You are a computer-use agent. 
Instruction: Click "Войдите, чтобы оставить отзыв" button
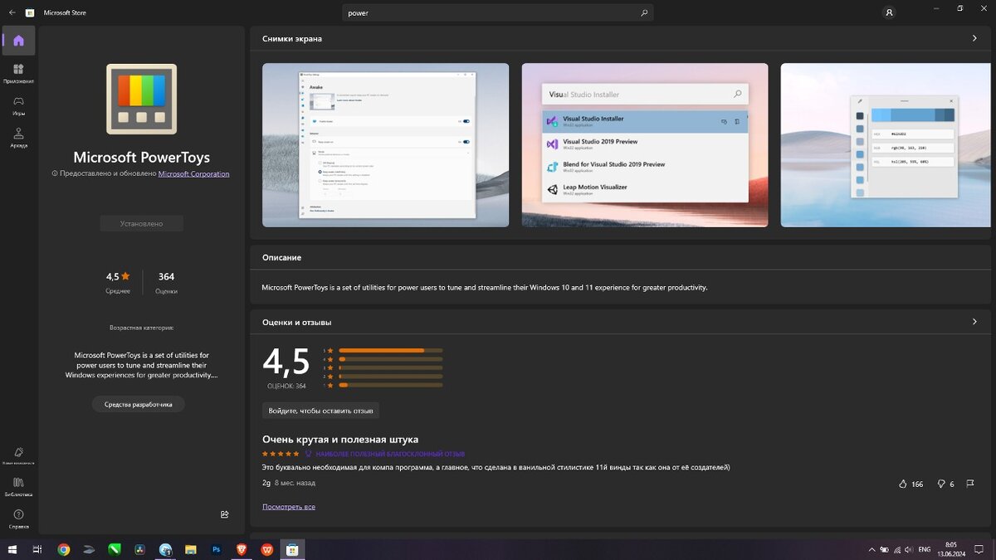pyautogui.click(x=320, y=411)
